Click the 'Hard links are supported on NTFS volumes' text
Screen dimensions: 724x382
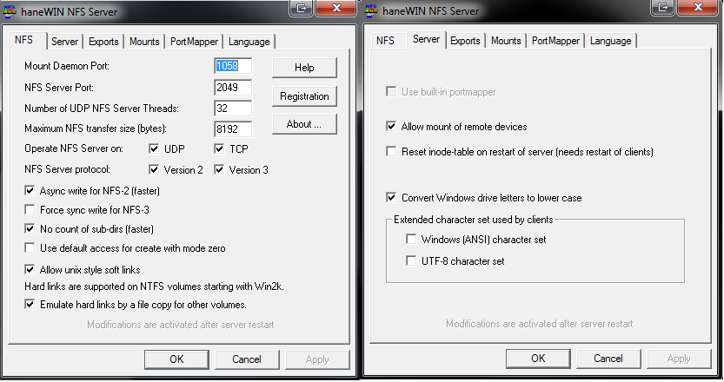[154, 286]
